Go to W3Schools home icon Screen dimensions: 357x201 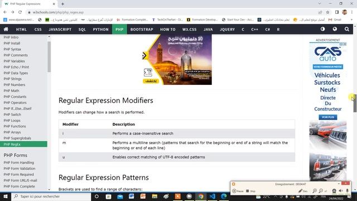[6, 29]
